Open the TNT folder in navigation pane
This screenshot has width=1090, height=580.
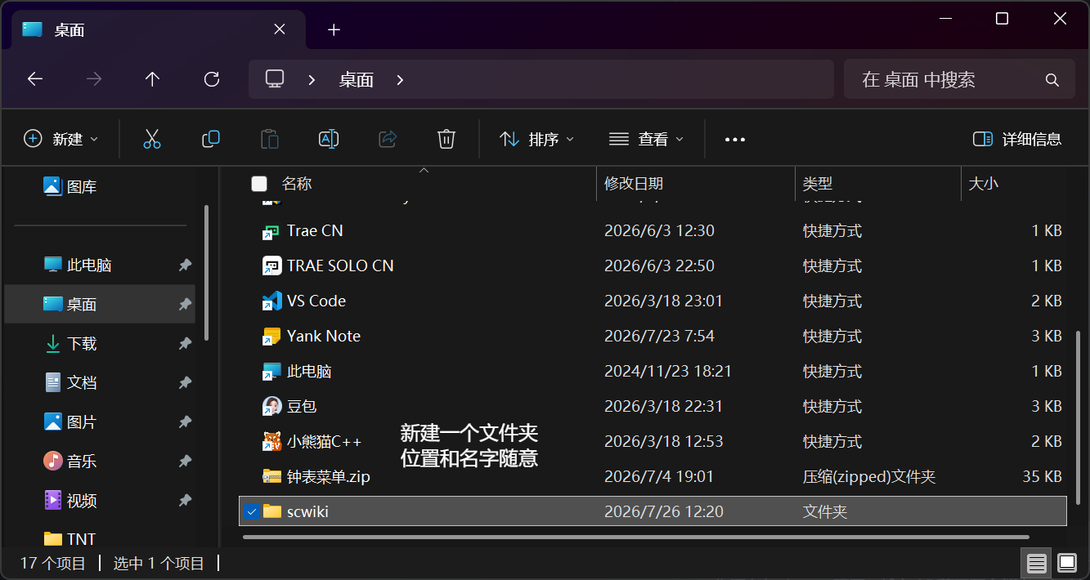(x=70, y=539)
